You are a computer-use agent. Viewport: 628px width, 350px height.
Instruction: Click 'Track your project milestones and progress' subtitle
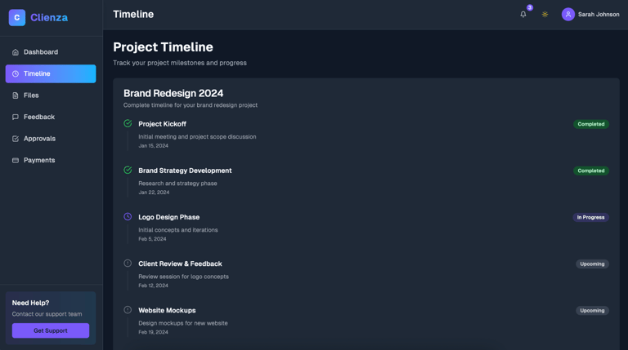180,63
